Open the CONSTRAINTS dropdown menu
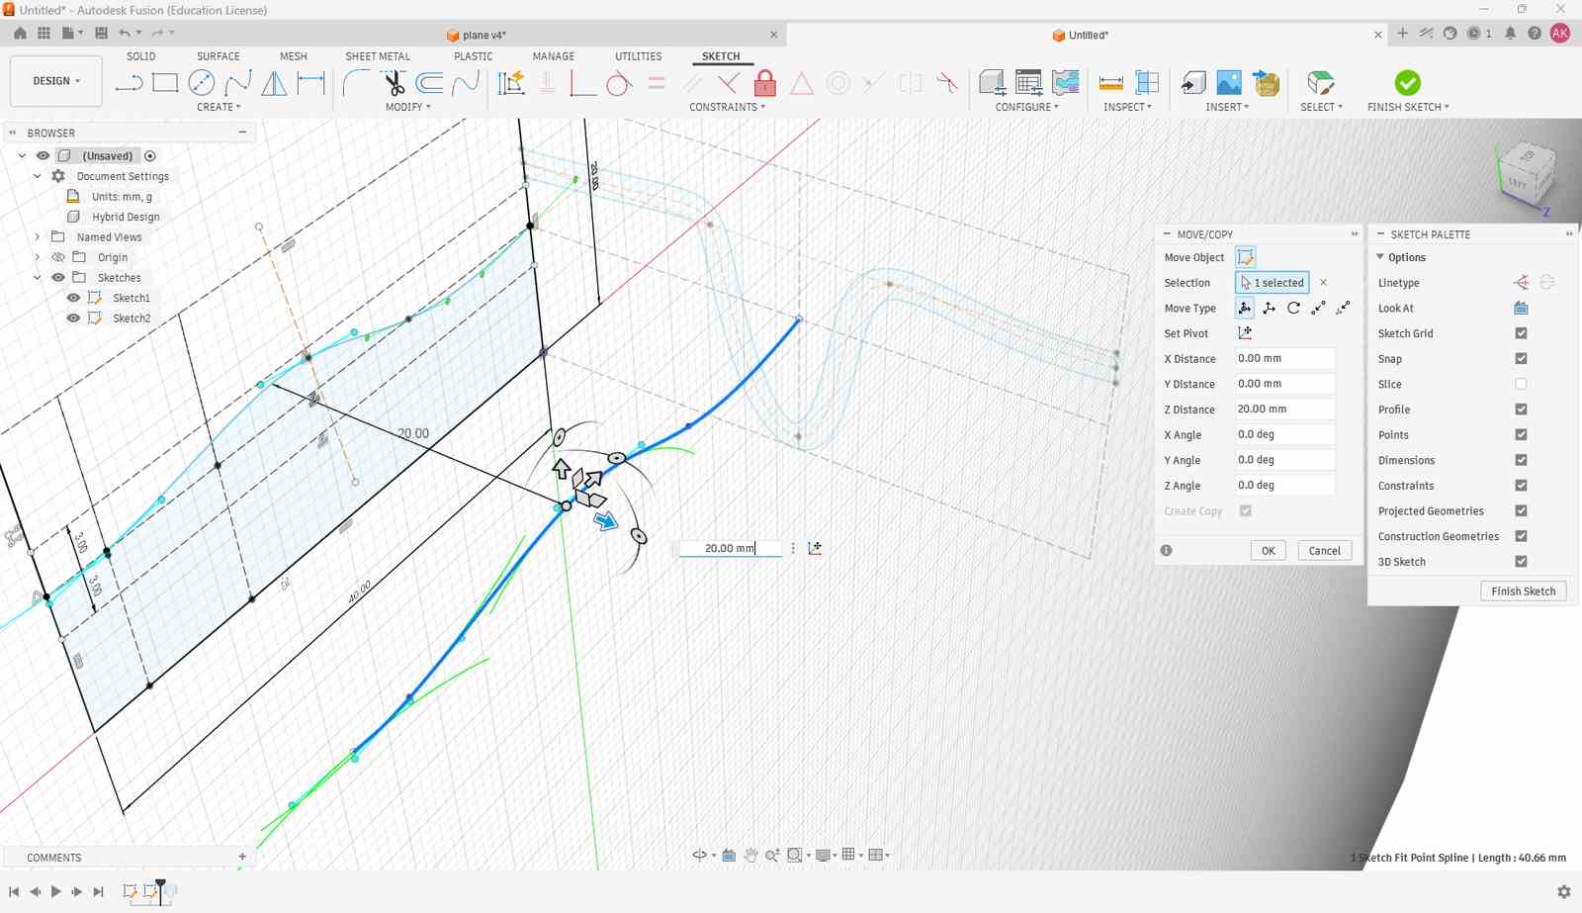This screenshot has height=913, width=1582. (728, 107)
